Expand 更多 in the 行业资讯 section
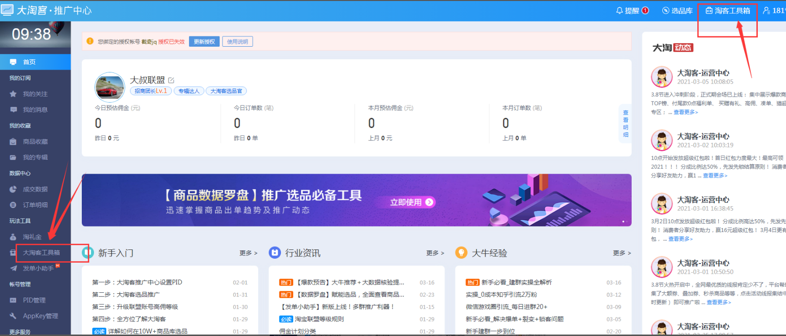 point(435,253)
